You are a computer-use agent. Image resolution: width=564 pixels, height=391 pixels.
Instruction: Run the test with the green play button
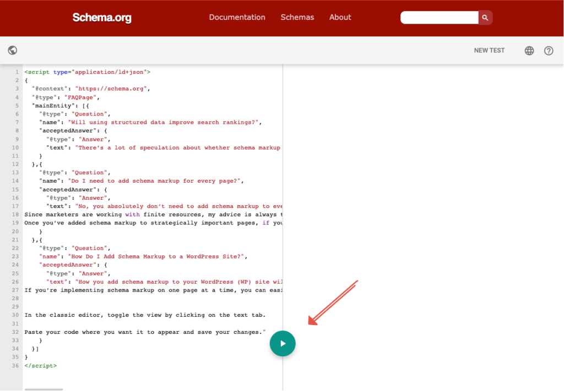point(283,343)
